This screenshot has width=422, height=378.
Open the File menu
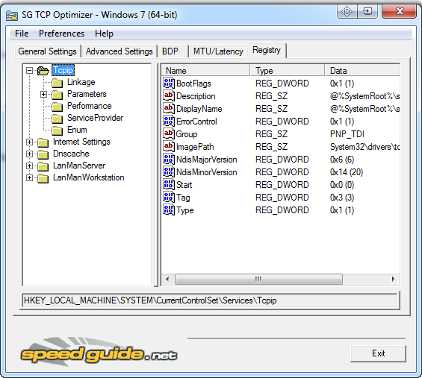(x=22, y=34)
